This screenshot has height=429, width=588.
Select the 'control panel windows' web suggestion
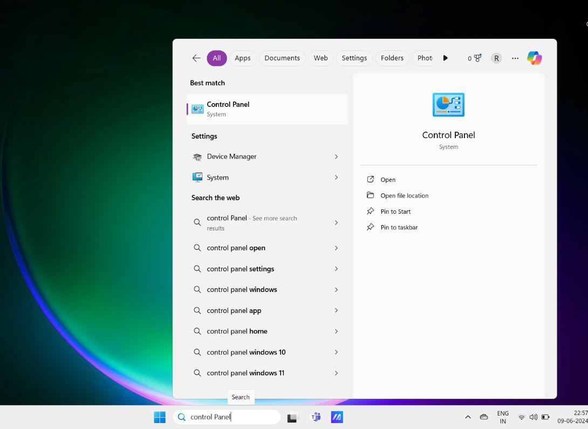(267, 290)
